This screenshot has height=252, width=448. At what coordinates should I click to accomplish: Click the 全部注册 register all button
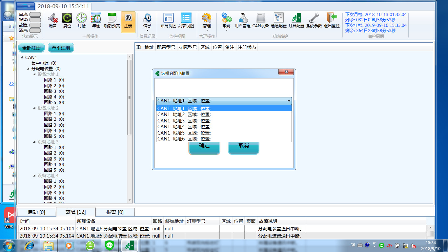click(x=31, y=48)
